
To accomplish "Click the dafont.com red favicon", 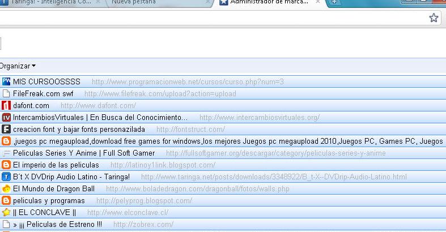I will point(6,106).
